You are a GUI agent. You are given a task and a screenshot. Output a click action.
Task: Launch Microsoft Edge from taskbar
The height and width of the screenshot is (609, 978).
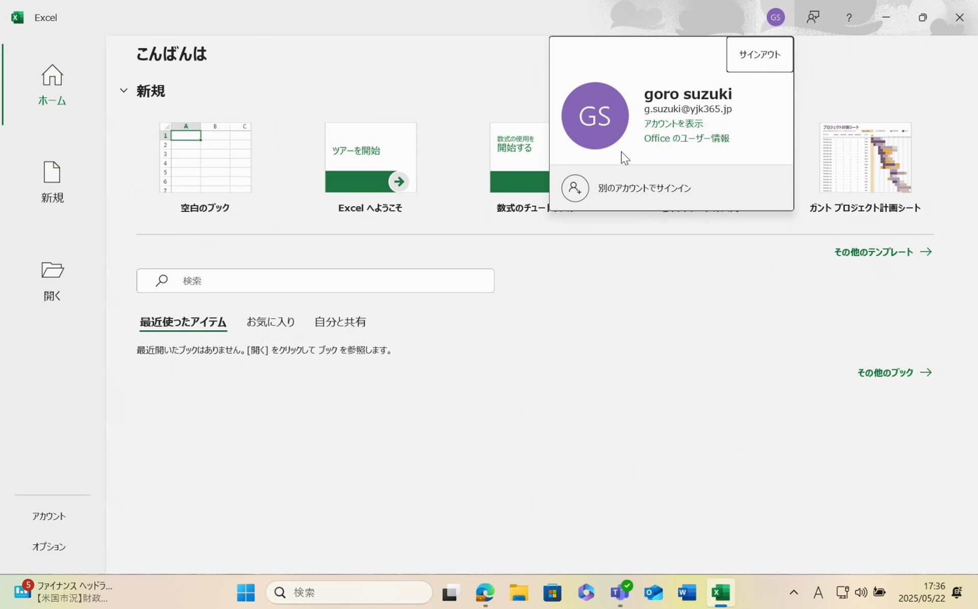tap(485, 592)
